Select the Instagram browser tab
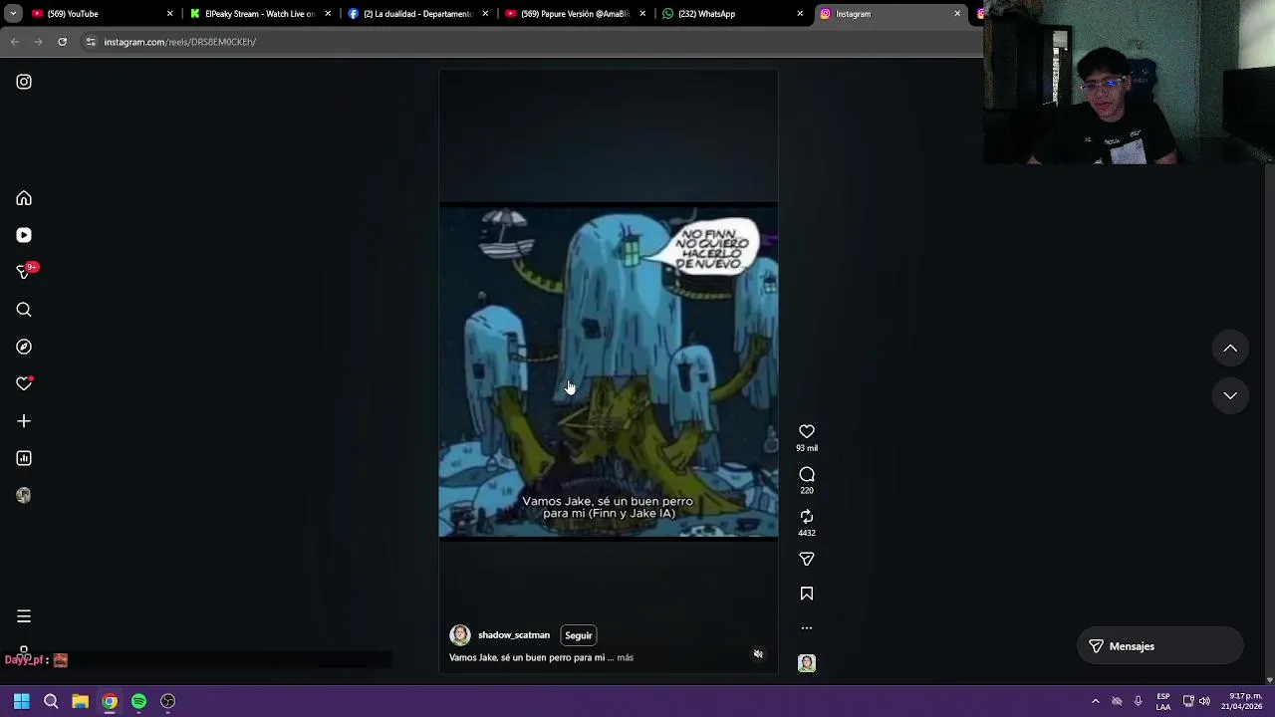Screen dimensions: 1275x717 (890, 14)
